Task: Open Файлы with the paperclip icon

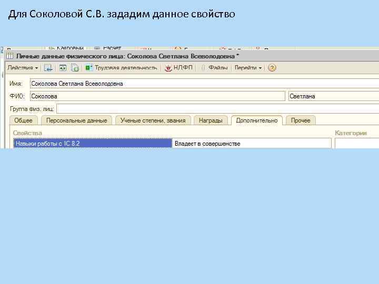Action: (x=214, y=68)
